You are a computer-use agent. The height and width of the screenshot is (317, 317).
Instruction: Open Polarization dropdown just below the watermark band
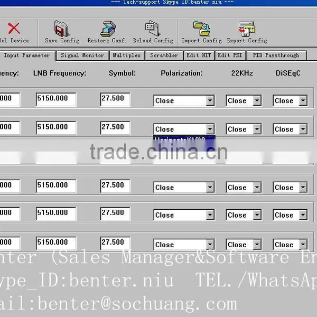[x=210, y=188]
